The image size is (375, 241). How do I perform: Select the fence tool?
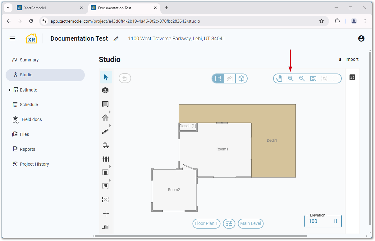pos(106,159)
